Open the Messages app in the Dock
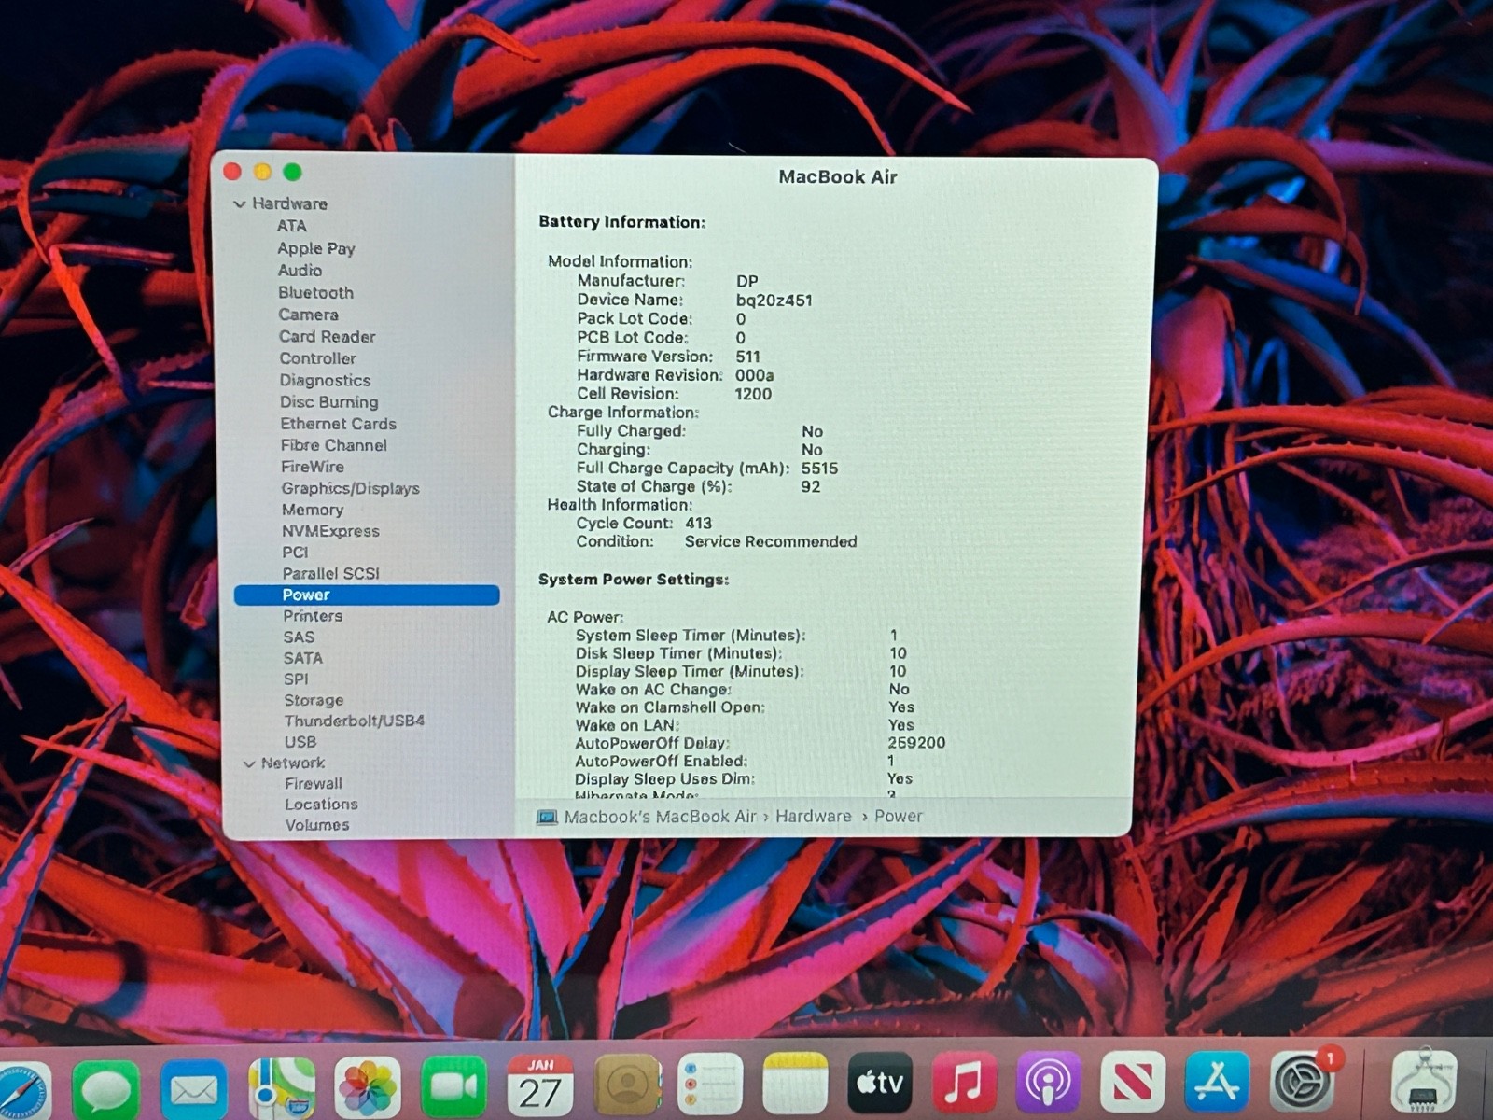The image size is (1493, 1120). pyautogui.click(x=105, y=1087)
